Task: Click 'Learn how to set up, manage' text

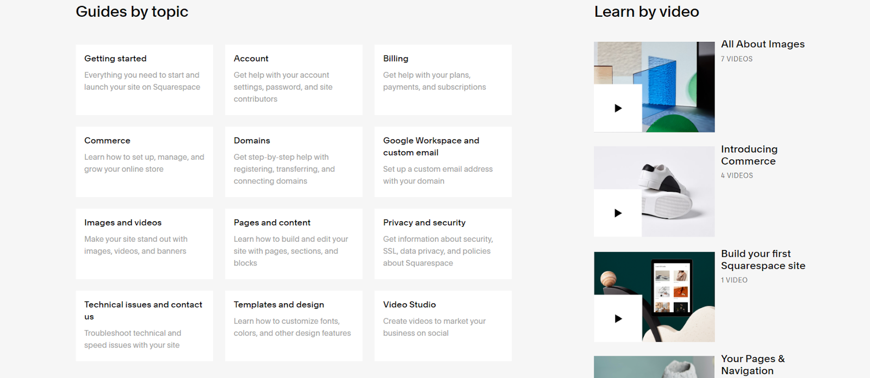Action: tap(144, 163)
